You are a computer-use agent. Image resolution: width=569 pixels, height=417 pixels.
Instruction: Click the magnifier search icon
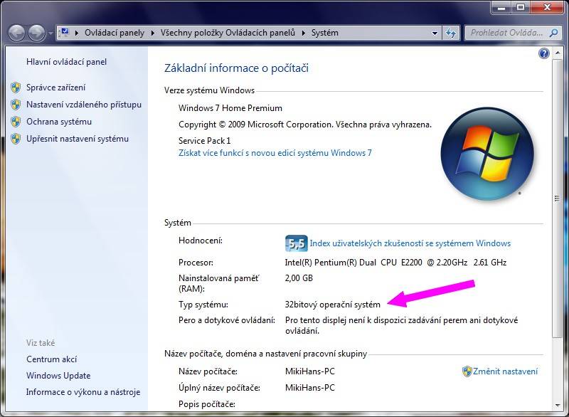click(x=553, y=33)
